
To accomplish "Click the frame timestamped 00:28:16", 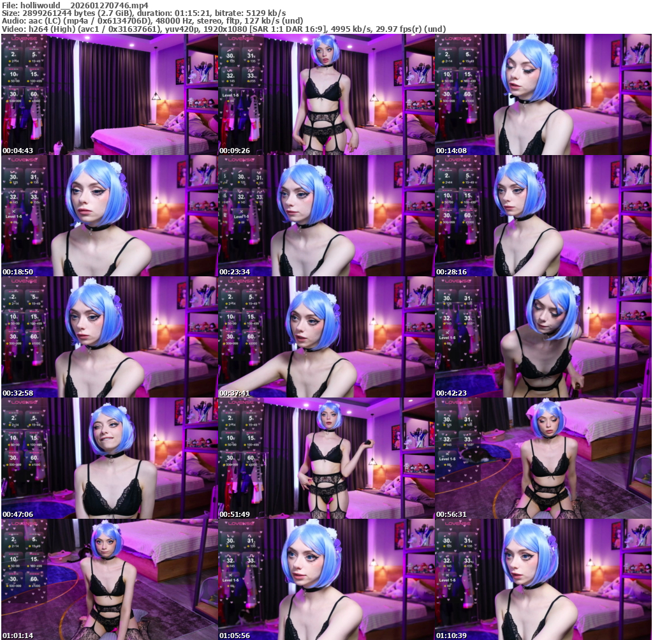I will pos(543,216).
